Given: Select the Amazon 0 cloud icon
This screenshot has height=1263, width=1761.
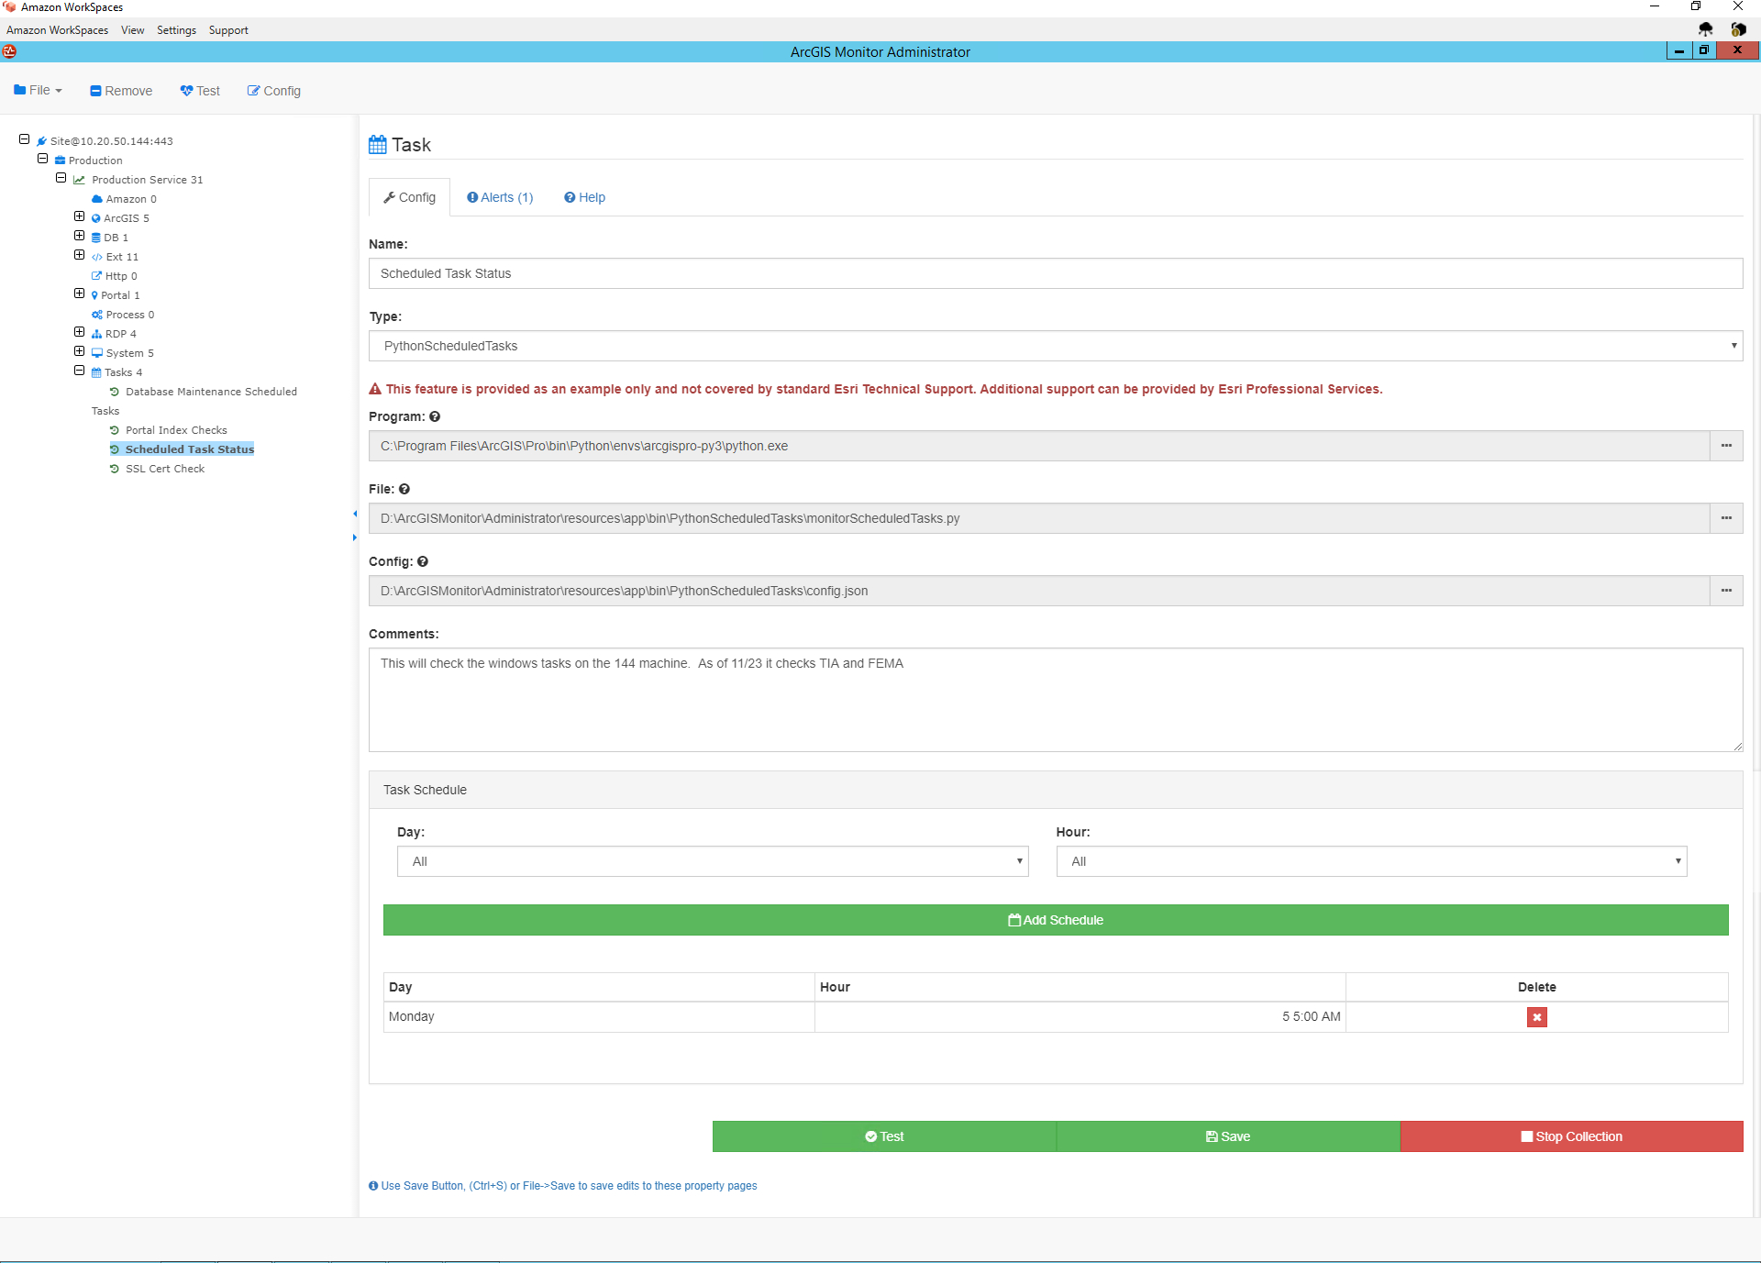Looking at the screenshot, I should (x=97, y=199).
